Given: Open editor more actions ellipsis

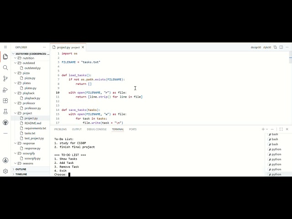Looking at the screenshot, I should click(287, 47).
